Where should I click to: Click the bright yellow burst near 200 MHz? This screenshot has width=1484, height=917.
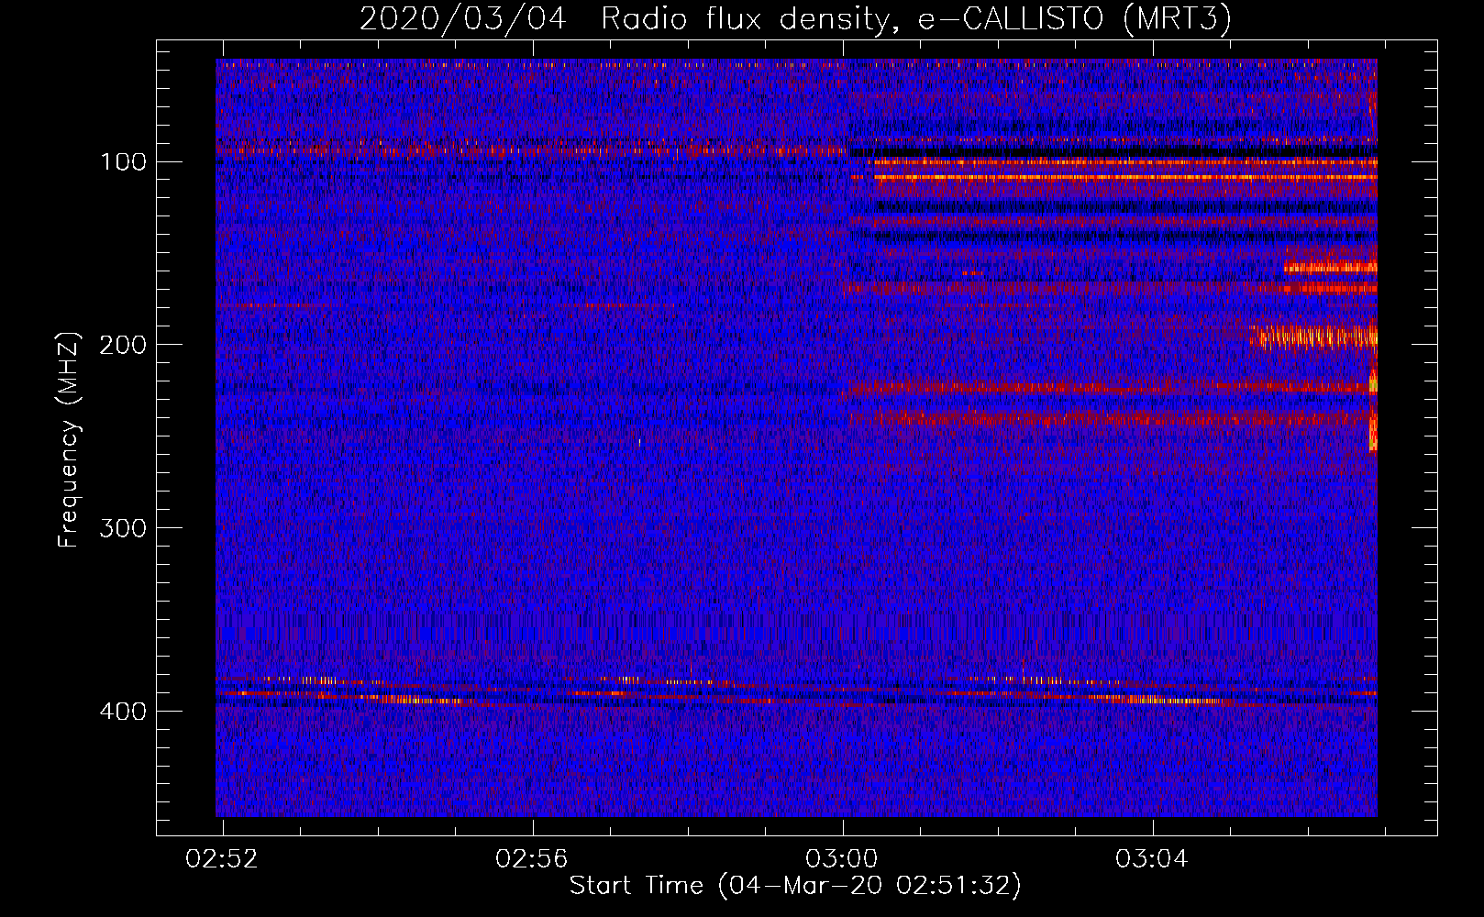coord(1313,337)
